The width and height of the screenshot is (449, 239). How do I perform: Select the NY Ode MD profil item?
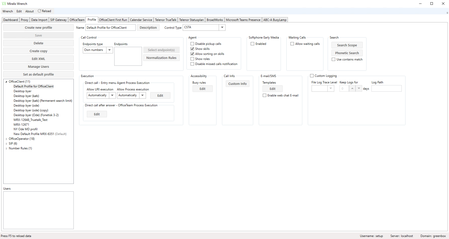(25, 129)
